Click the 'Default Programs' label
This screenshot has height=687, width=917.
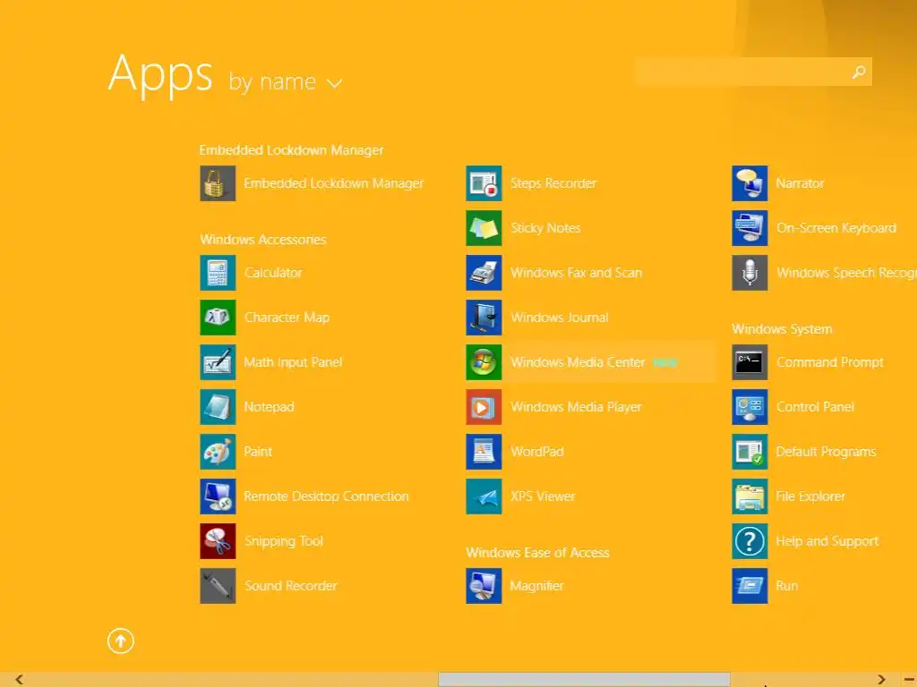coord(826,452)
